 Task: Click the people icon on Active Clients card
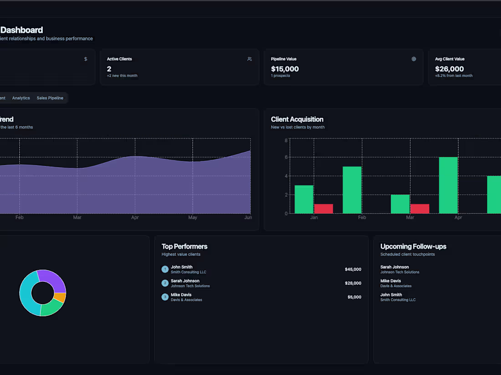coord(249,59)
